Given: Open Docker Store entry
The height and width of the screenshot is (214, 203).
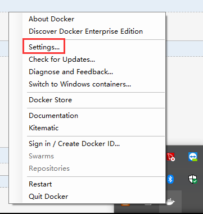Looking at the screenshot, I should (50, 100).
